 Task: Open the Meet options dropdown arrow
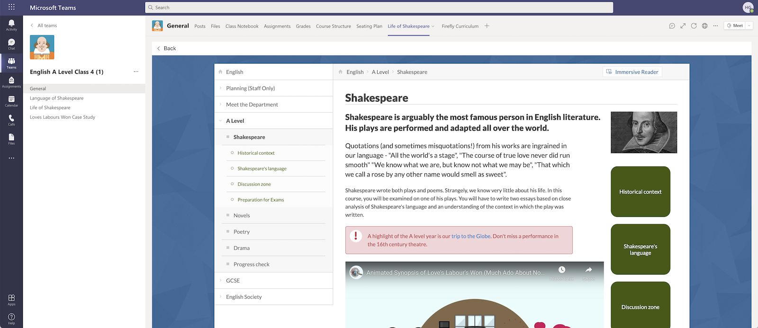(x=749, y=26)
